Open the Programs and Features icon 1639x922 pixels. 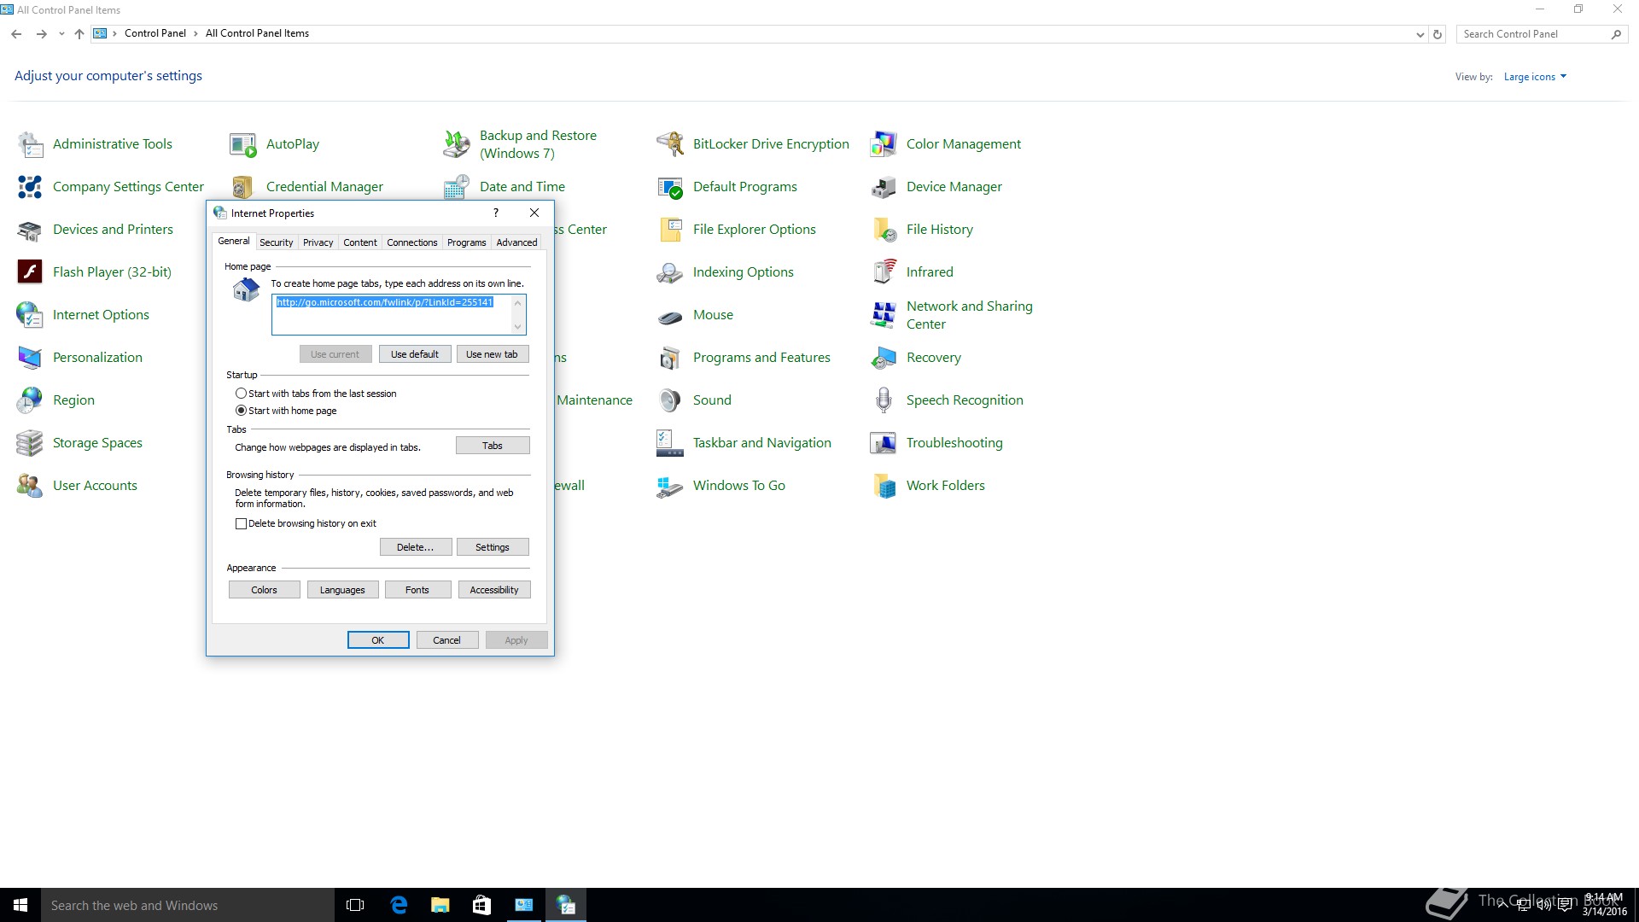670,358
